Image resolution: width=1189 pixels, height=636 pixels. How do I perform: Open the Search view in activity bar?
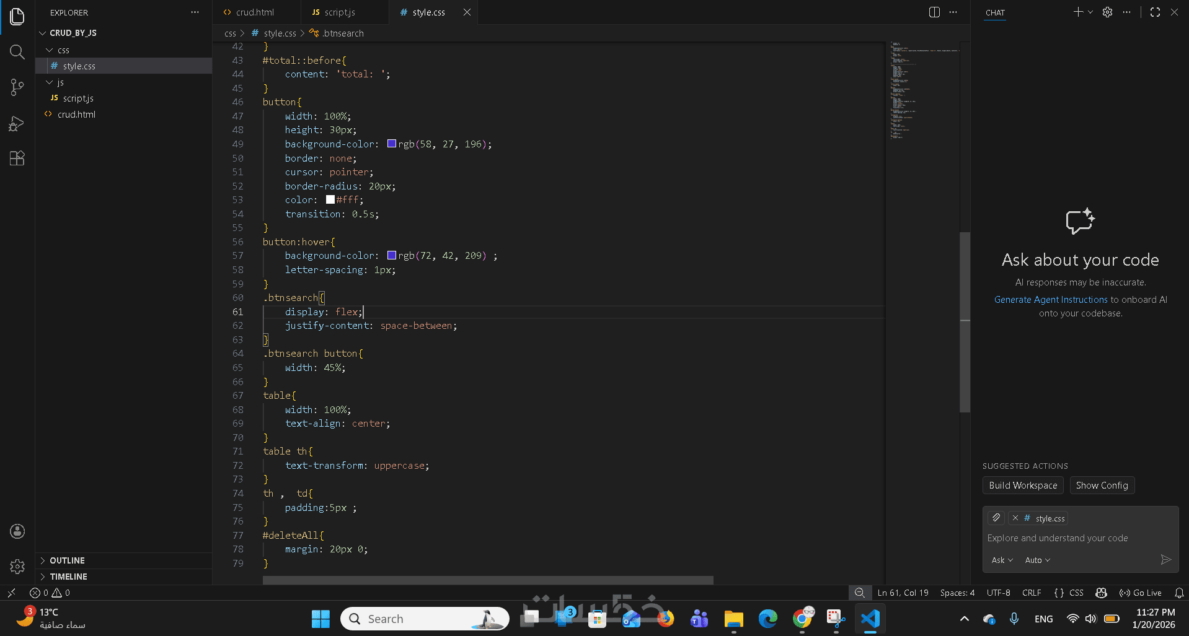(x=17, y=52)
